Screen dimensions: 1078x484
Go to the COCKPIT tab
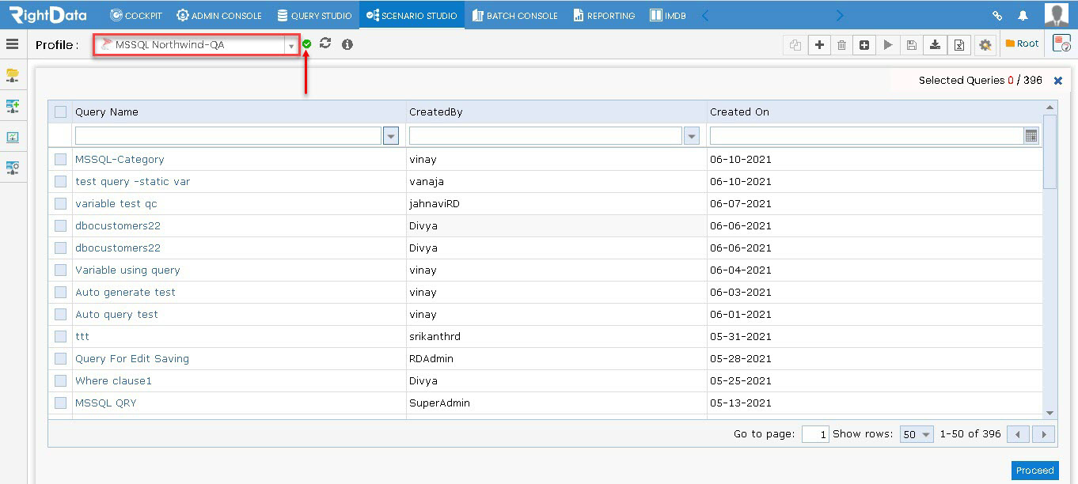[135, 15]
